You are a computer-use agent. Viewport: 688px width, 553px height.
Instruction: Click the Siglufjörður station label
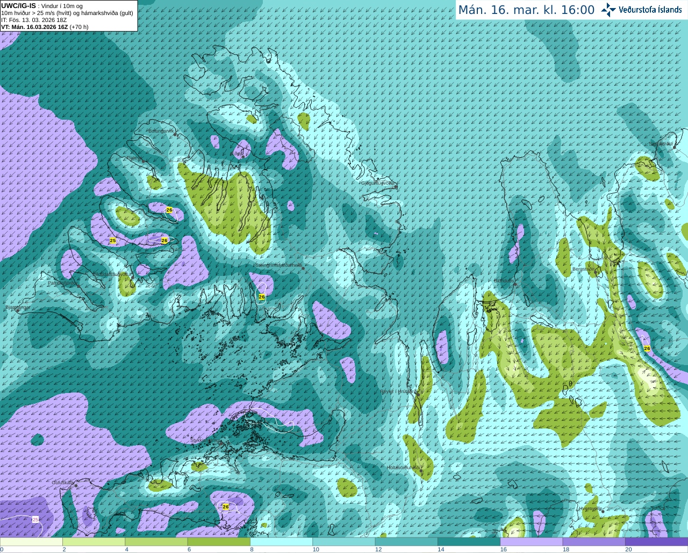pos(661,144)
